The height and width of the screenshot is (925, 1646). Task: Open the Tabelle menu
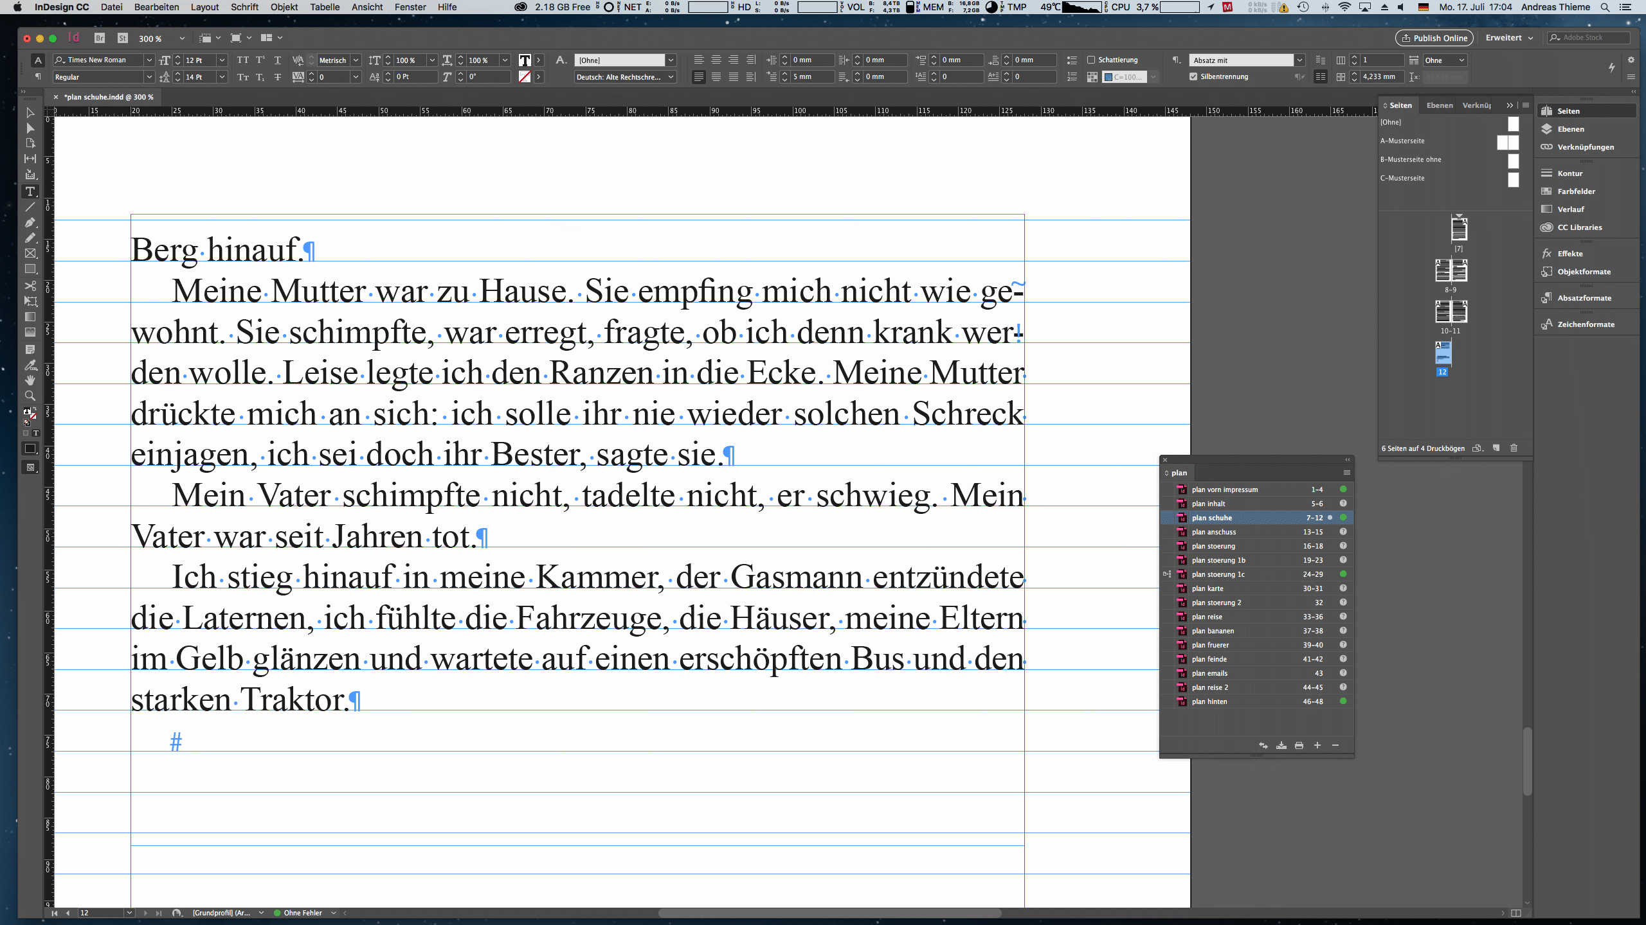[325, 7]
